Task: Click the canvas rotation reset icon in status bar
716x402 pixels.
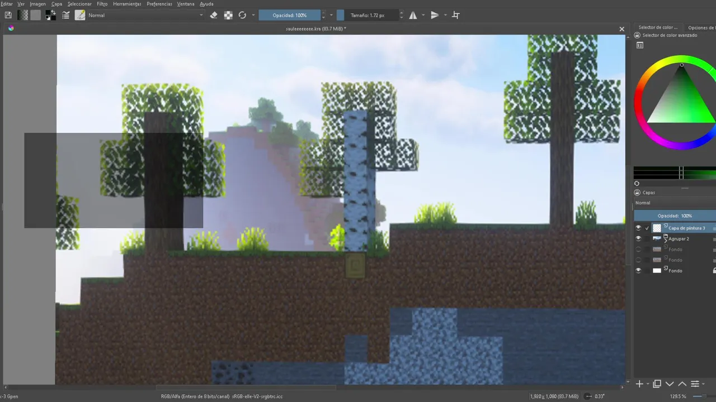Action: [588, 396]
